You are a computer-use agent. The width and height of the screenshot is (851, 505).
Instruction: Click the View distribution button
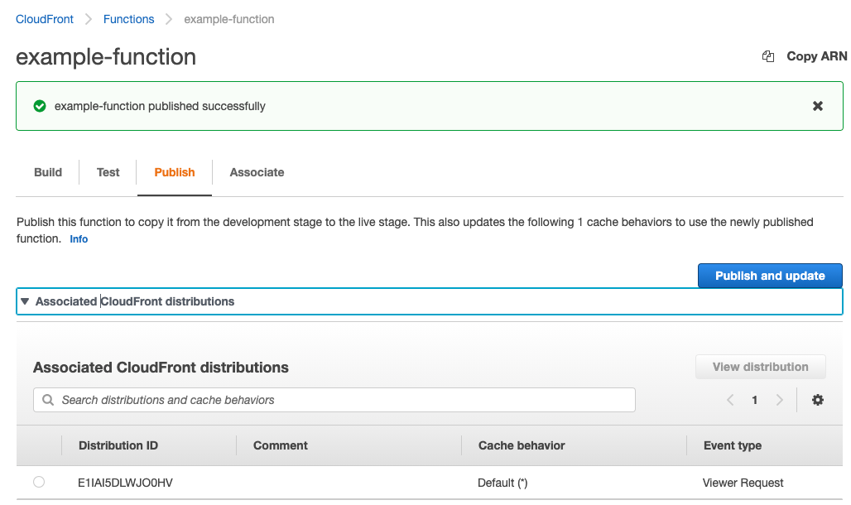[761, 367]
